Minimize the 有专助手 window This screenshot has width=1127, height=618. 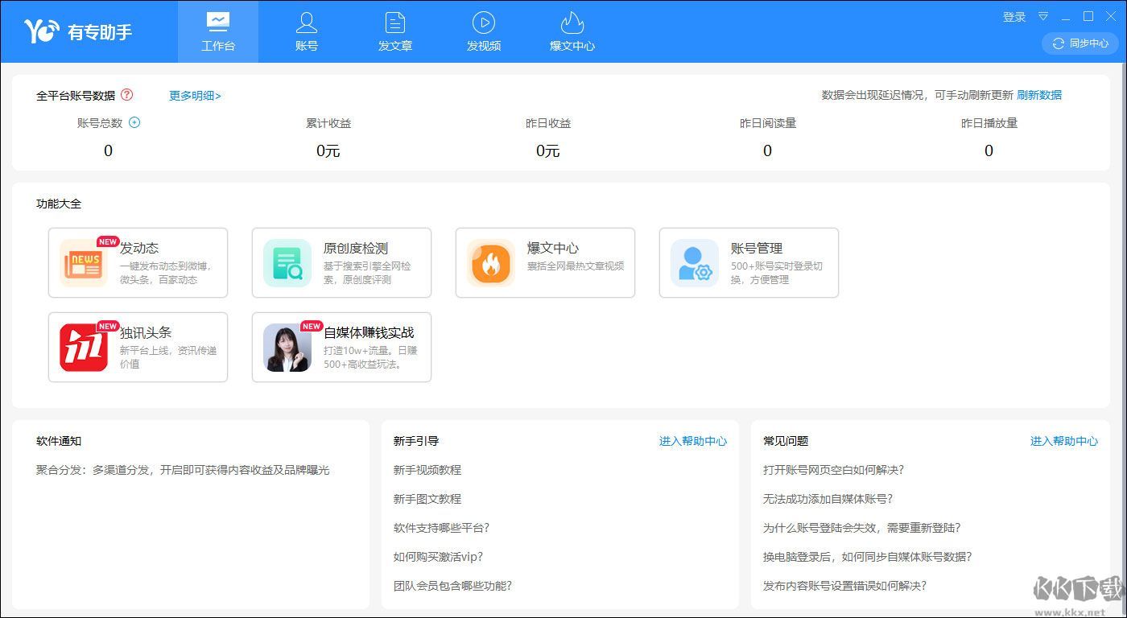click(1066, 17)
